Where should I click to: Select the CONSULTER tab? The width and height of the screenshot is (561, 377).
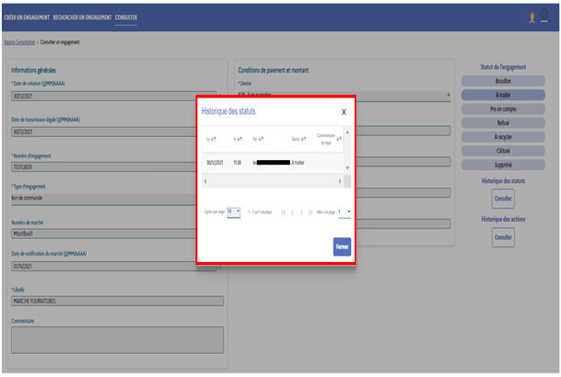click(x=126, y=17)
